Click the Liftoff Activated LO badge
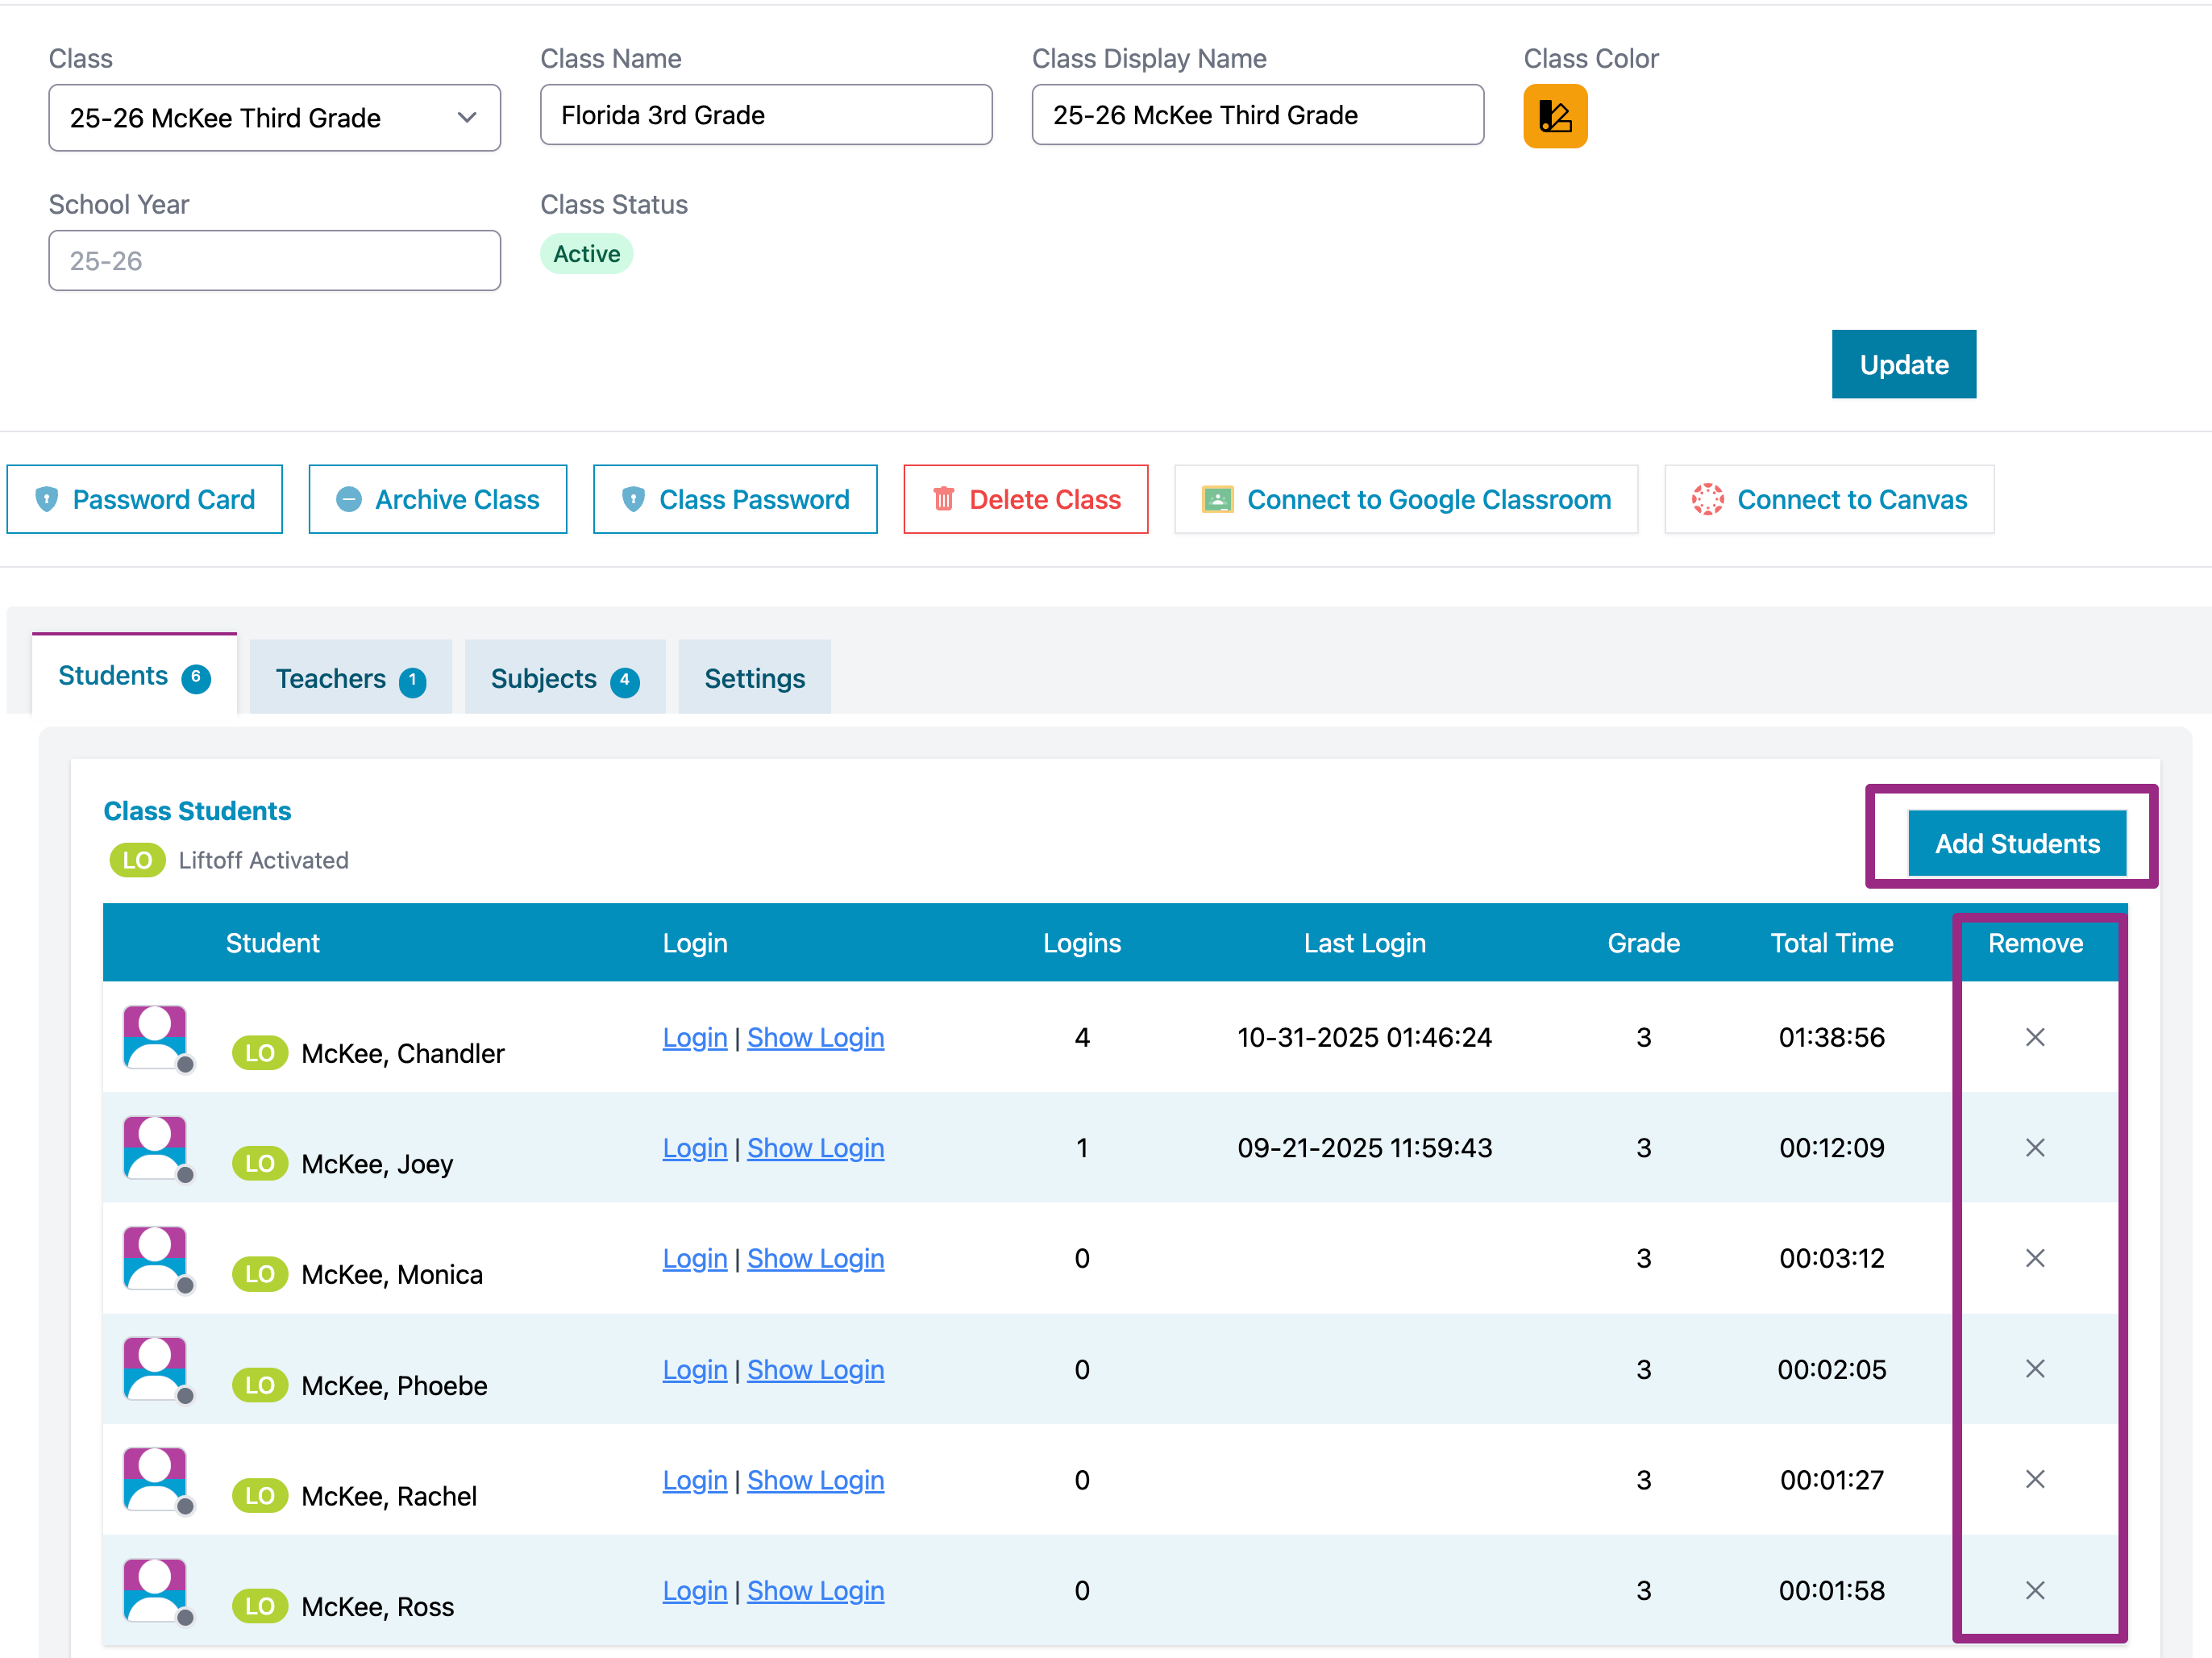 point(137,860)
